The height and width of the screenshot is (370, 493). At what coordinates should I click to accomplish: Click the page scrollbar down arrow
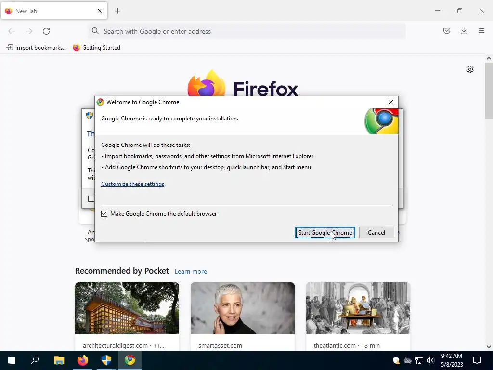pos(489,347)
